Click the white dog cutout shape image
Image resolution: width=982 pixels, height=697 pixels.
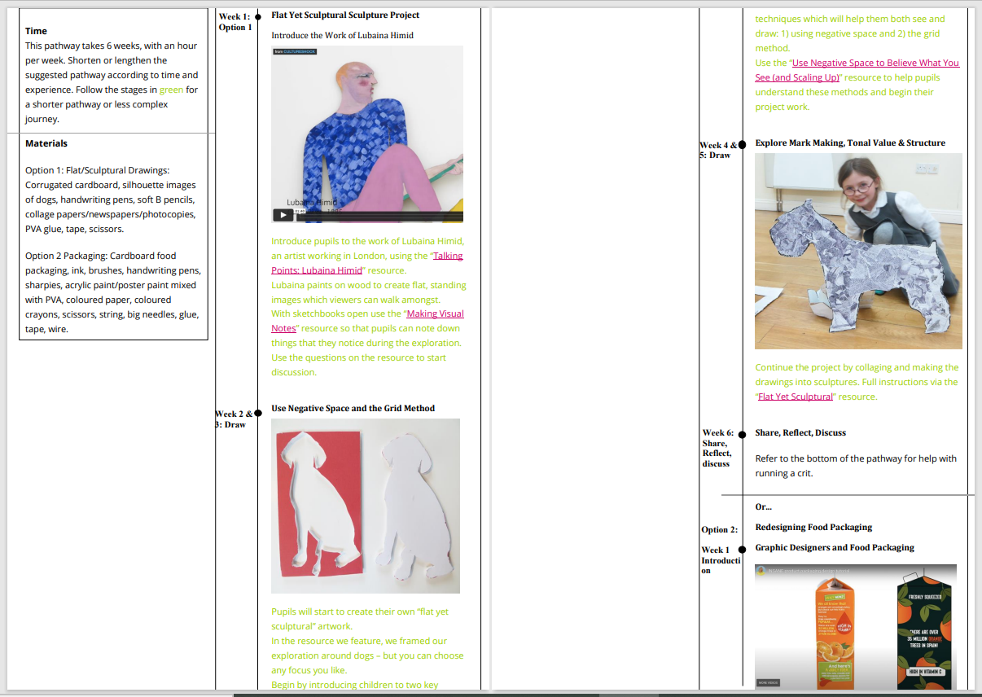pos(413,505)
